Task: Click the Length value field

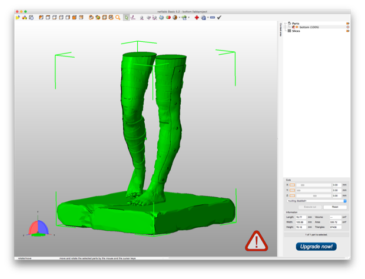Action: (x=301, y=217)
